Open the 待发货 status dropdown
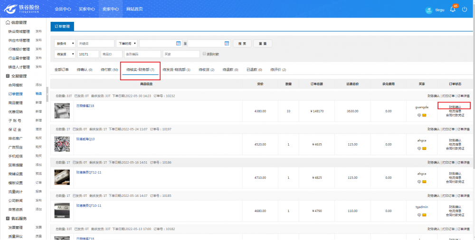 [65, 54]
